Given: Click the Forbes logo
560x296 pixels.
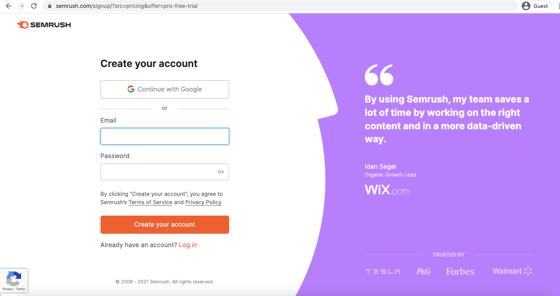Looking at the screenshot, I should [x=460, y=272].
